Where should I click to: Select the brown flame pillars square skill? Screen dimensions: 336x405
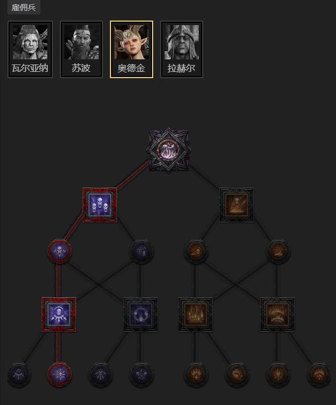click(196, 315)
